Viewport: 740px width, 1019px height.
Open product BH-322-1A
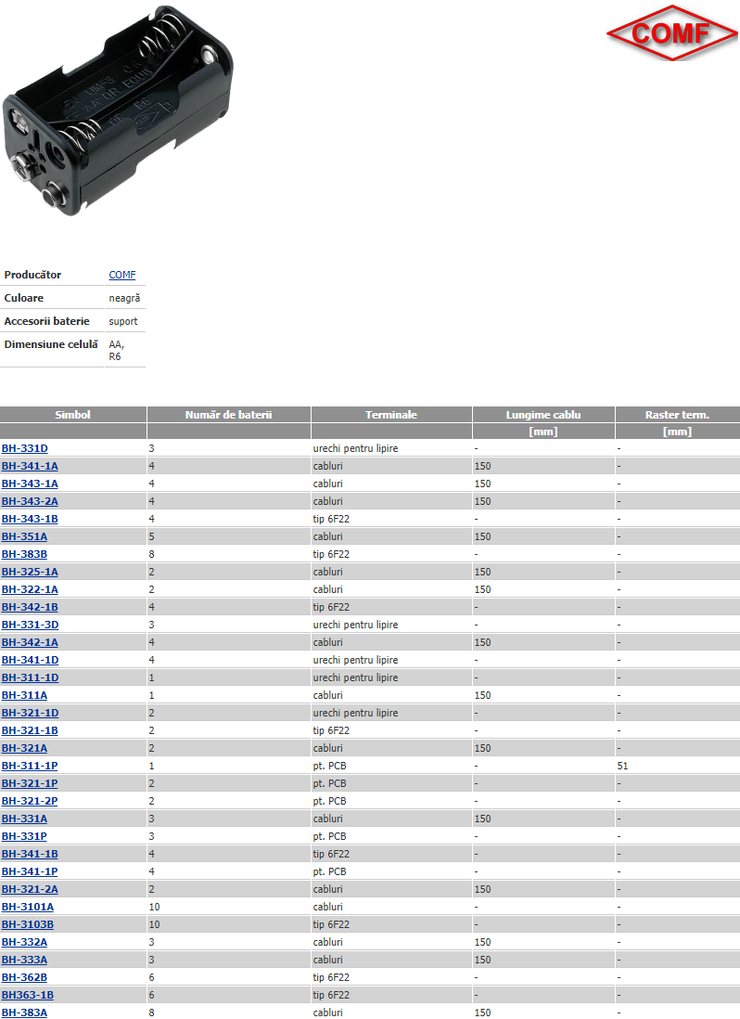click(30, 589)
